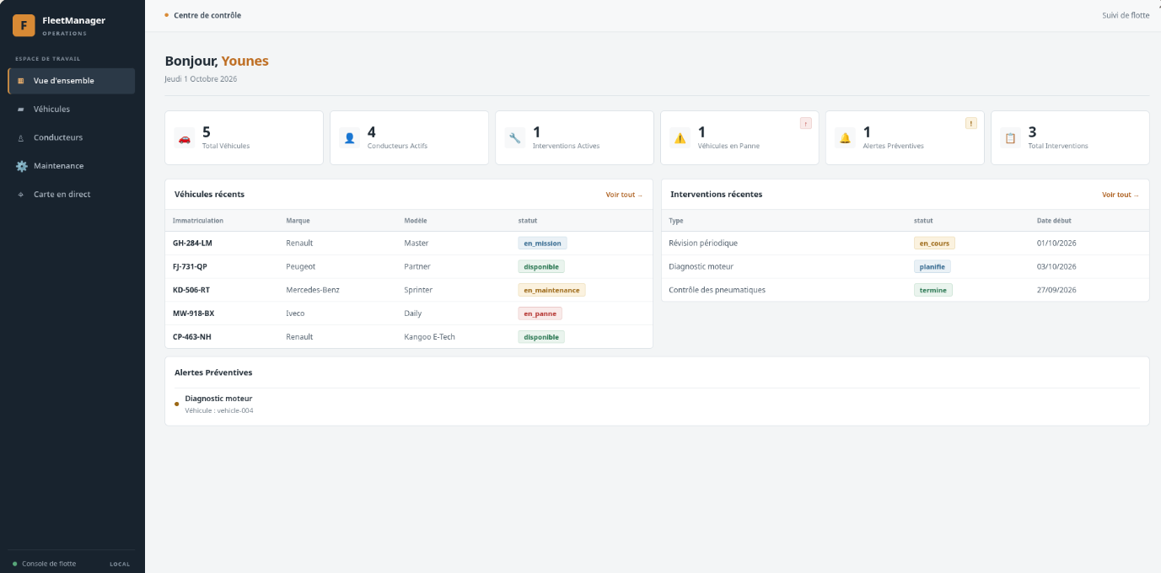
Task: Click the red badge on Véhicules en Panne card
Action: coord(806,123)
